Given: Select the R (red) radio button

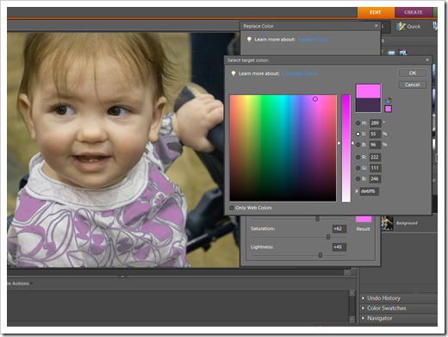Looking at the screenshot, I should click(358, 157).
